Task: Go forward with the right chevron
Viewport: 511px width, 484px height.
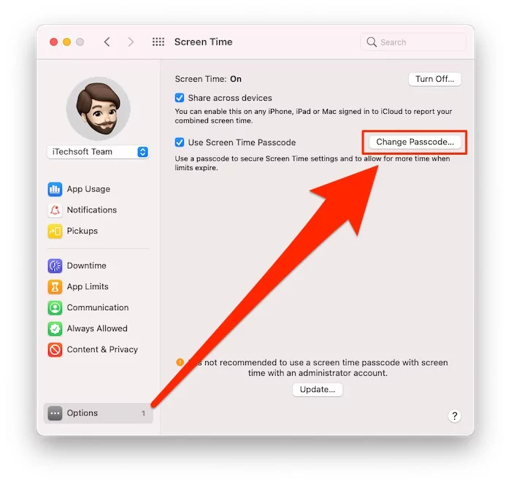Action: pos(131,42)
